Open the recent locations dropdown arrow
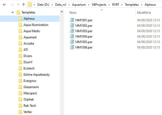The width and height of the screenshot is (162, 115). 18,5
